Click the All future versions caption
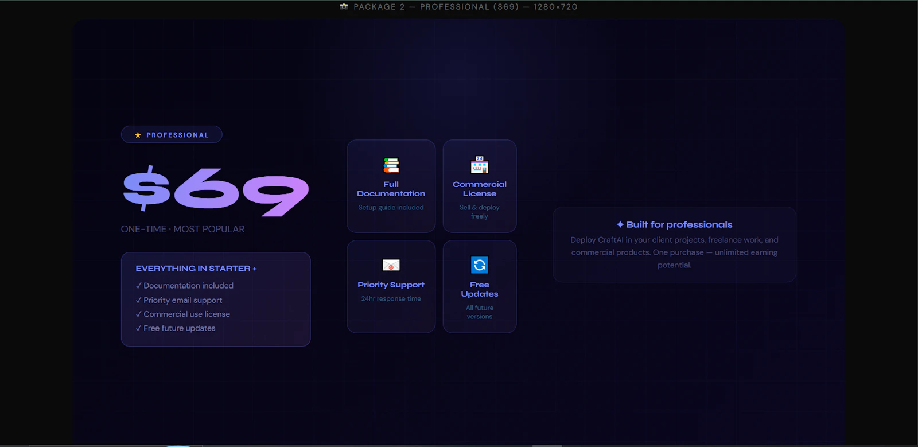918x447 pixels. point(480,312)
